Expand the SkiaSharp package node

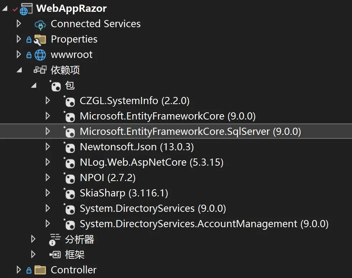click(x=48, y=193)
